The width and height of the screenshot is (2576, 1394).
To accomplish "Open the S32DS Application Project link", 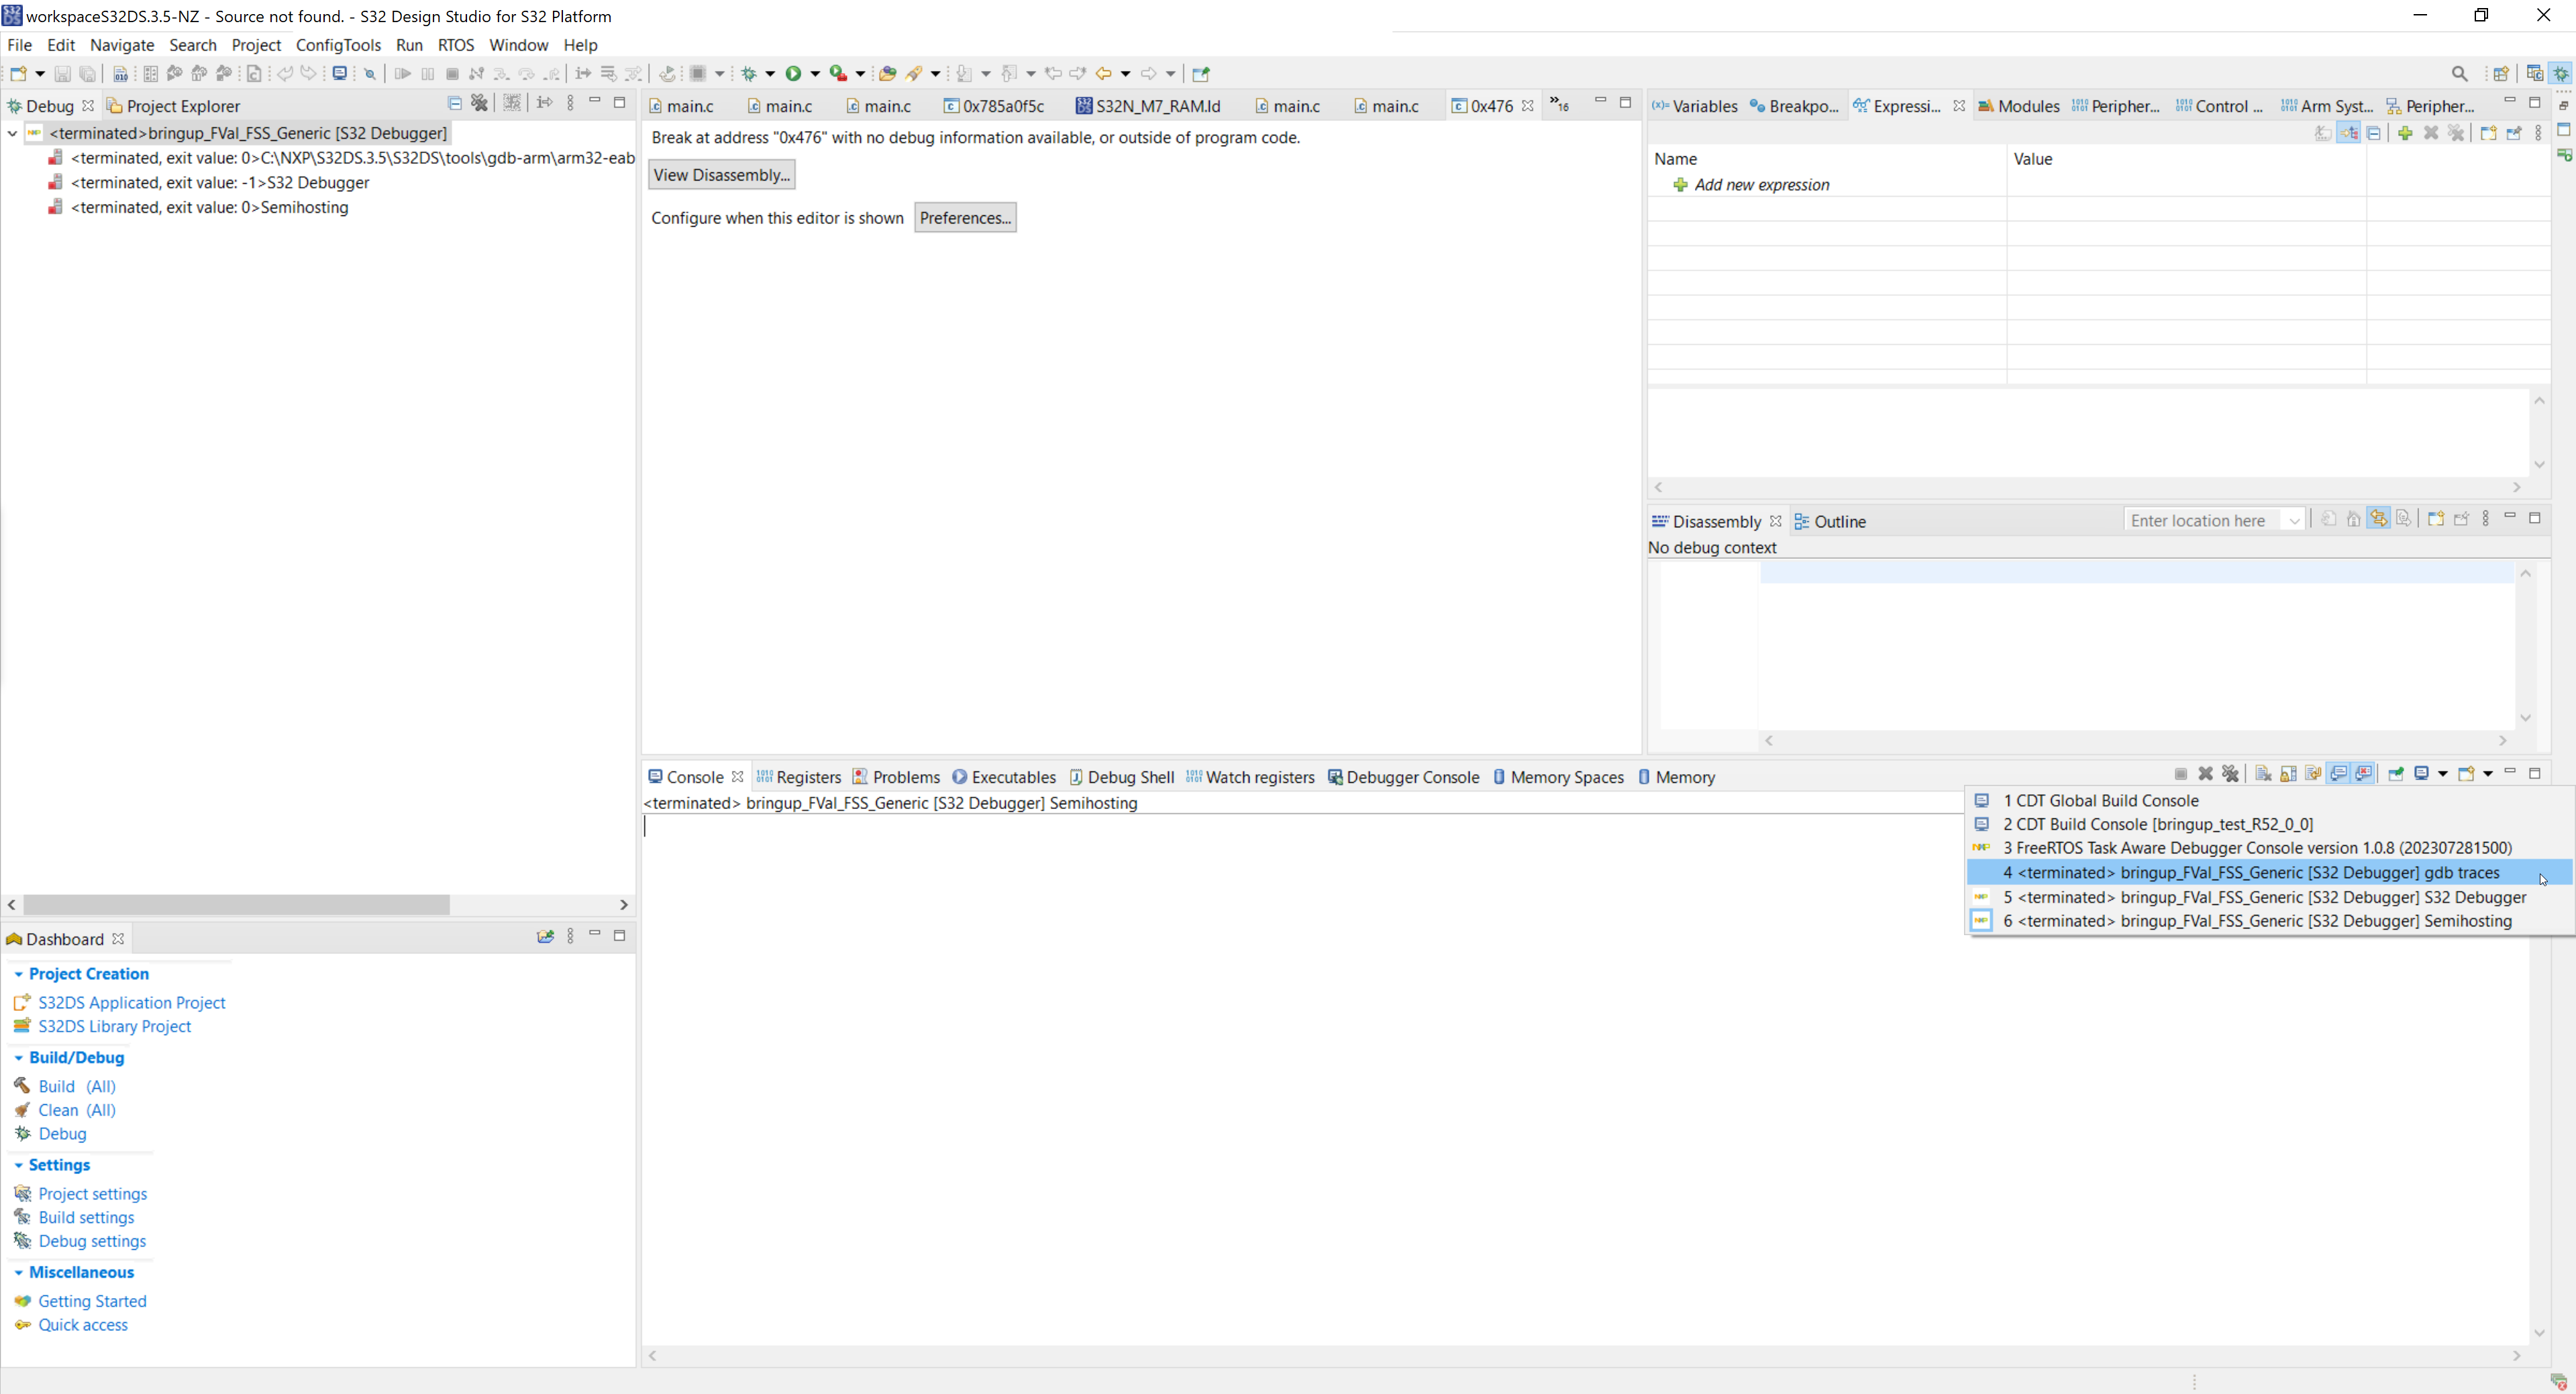I will click(131, 1002).
